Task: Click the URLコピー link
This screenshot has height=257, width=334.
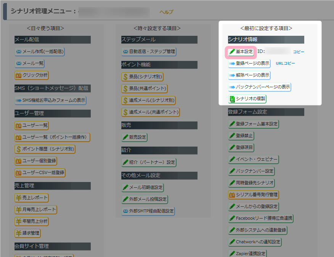Action: pos(285,64)
